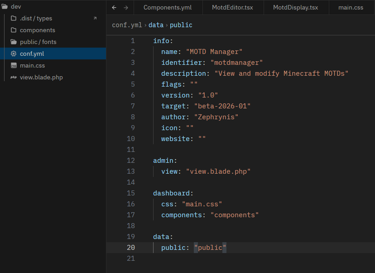Switch to the MotdEditor.tsx tab
The height and width of the screenshot is (273, 375).
coord(232,8)
